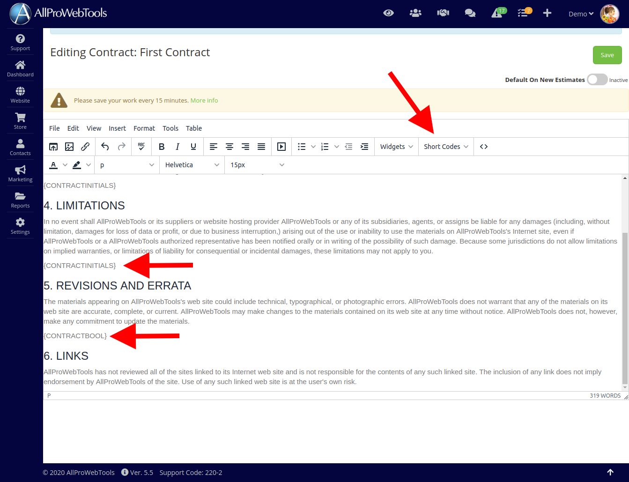Open the paragraph format dropdown
This screenshot has width=629, height=482.
coord(126,165)
